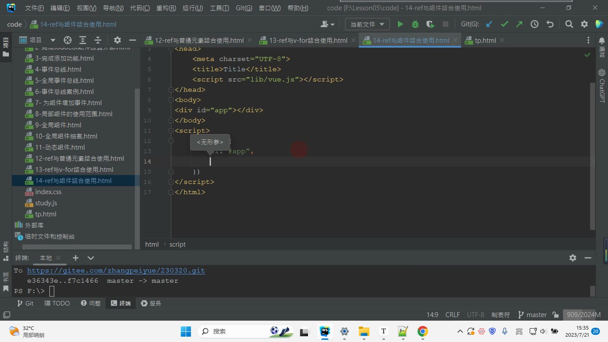608x342 pixels.
Task: Select index.css in project tree
Action: [x=48, y=192]
